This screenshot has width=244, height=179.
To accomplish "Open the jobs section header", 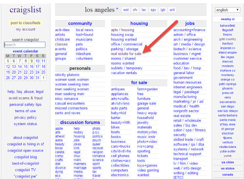I will tap(190, 24).
